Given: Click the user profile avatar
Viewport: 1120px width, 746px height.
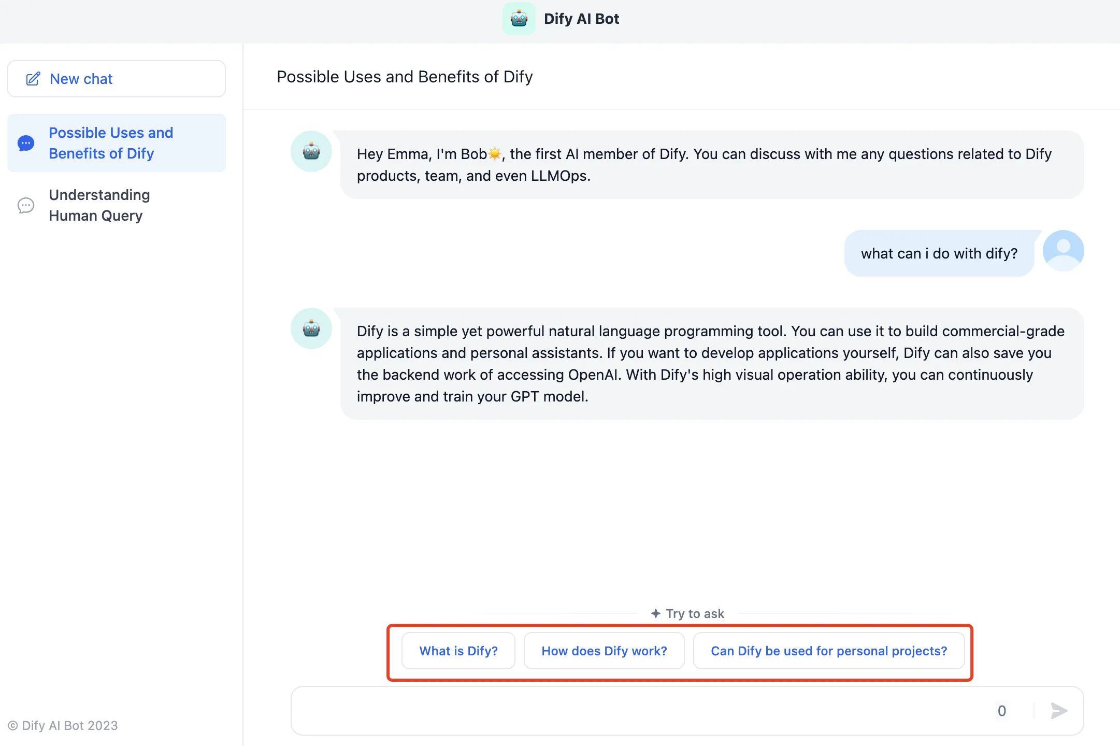Looking at the screenshot, I should coord(1063,251).
